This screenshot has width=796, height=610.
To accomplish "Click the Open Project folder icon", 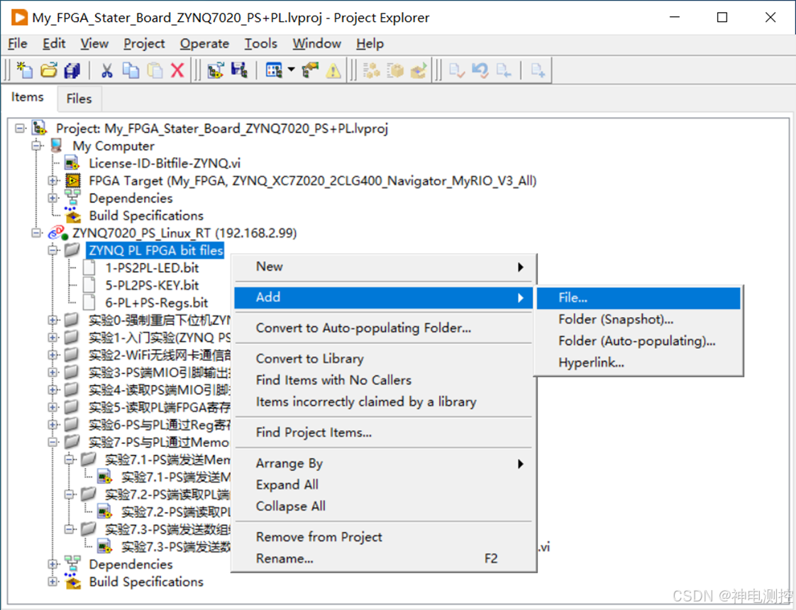I will pyautogui.click(x=49, y=70).
